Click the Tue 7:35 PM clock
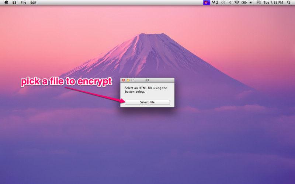 point(273,3)
